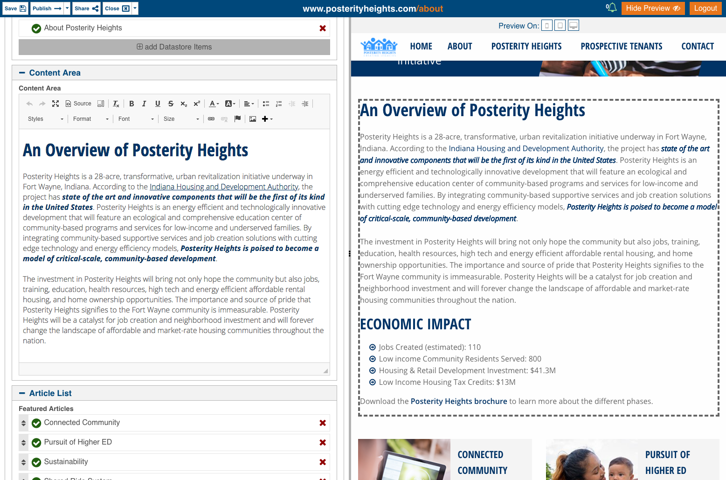
Task: Open Publish options dropdown arrow
Action: click(67, 8)
